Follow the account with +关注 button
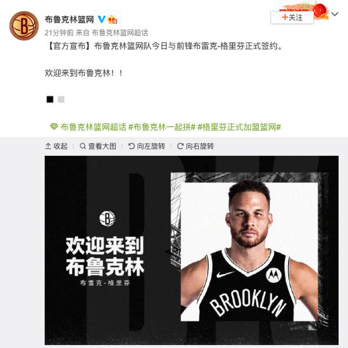 [292, 18]
